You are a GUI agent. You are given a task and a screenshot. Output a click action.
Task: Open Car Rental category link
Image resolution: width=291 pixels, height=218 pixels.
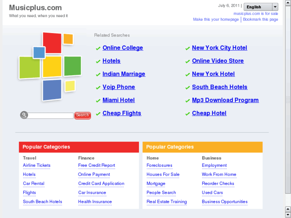[34, 184]
